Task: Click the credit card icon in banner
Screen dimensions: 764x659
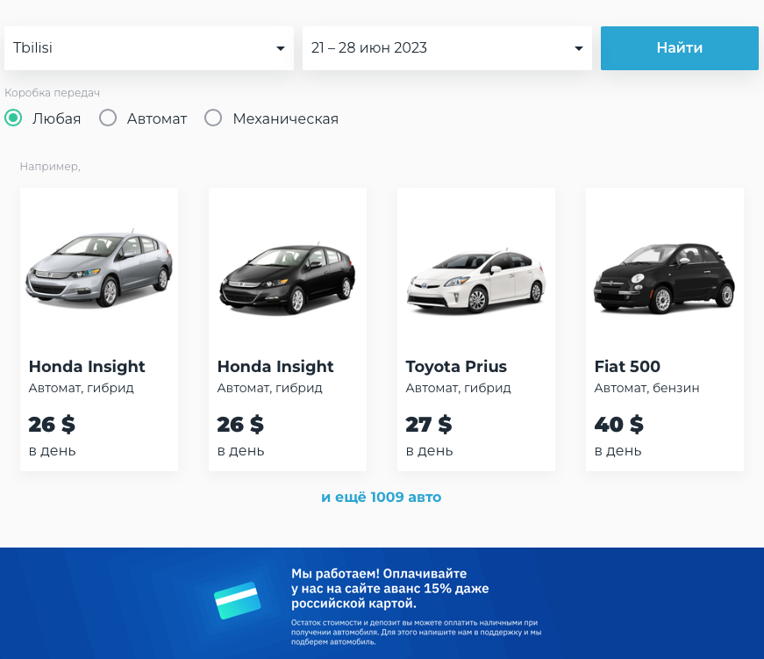Action: click(x=238, y=600)
